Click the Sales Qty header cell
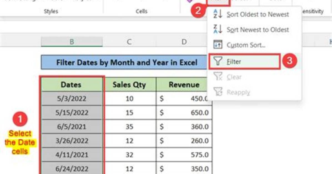 click(129, 85)
